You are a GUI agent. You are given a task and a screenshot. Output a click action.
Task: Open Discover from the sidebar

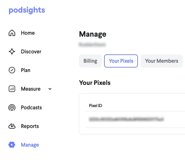click(31, 51)
